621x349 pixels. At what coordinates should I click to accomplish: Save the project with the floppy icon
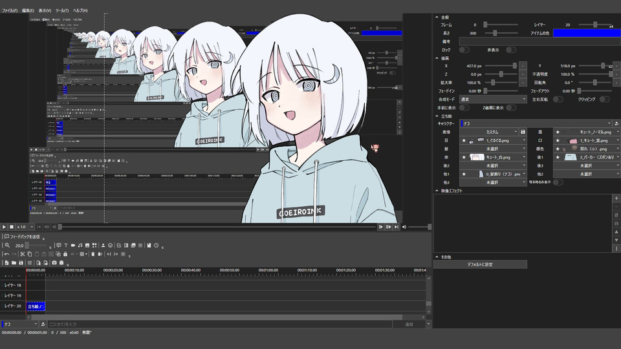(21, 263)
